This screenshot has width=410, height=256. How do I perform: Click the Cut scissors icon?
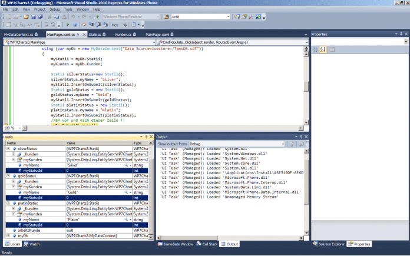[x=49, y=16]
